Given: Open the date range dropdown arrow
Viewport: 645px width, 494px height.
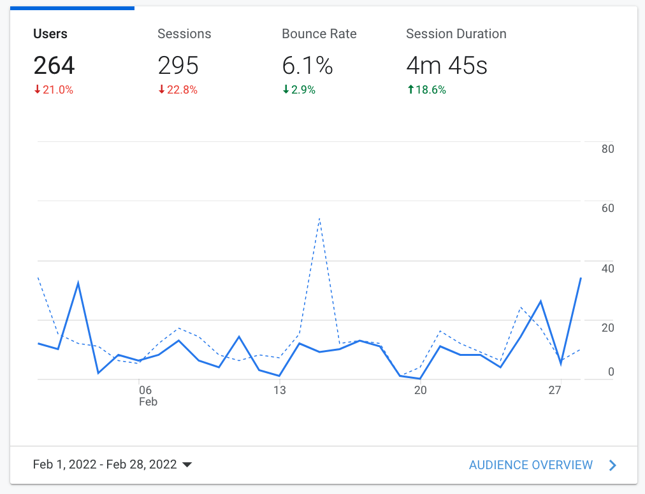Looking at the screenshot, I should [187, 465].
